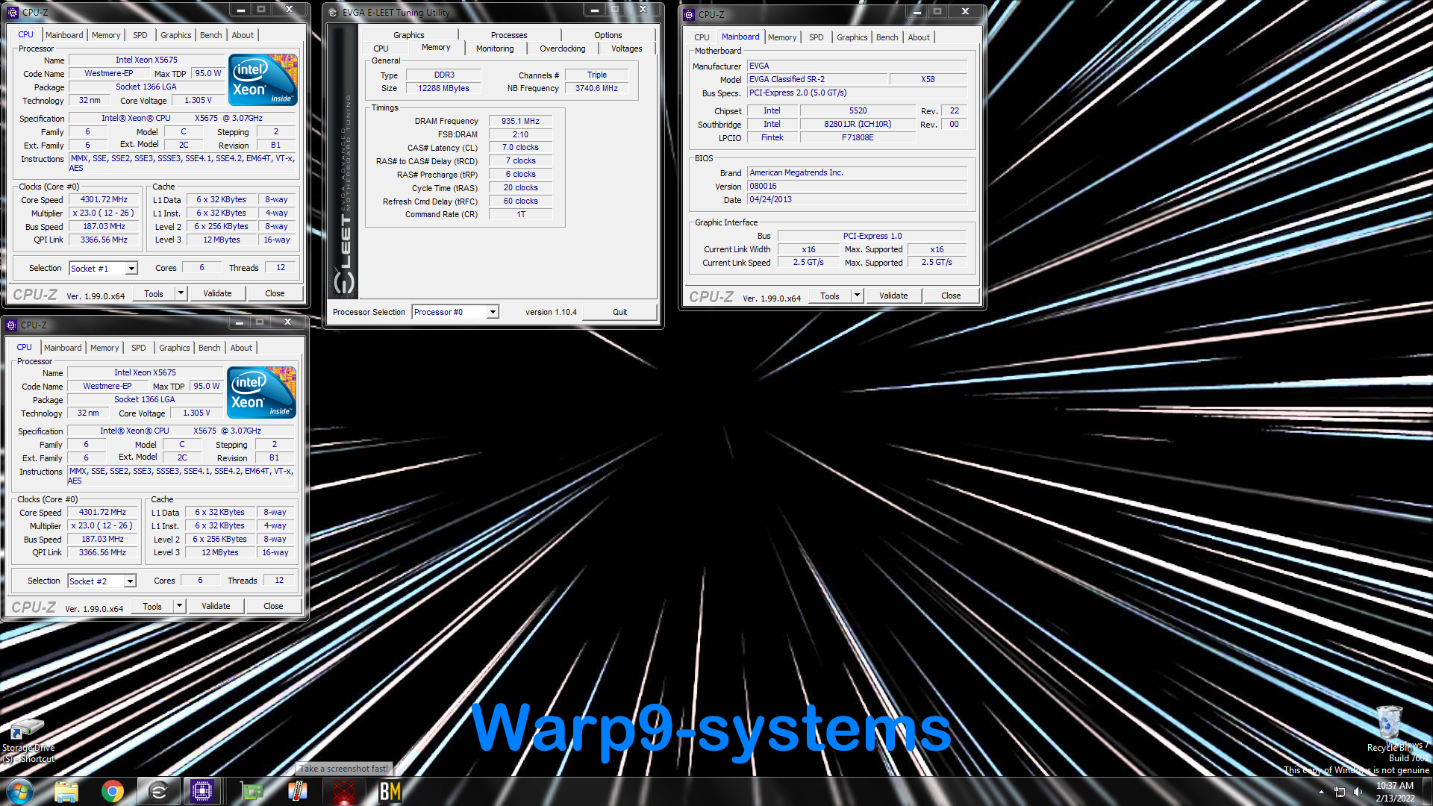Switch to Voltages tab in E-LEET
This screenshot has height=806, width=1433.
pyautogui.click(x=627, y=49)
